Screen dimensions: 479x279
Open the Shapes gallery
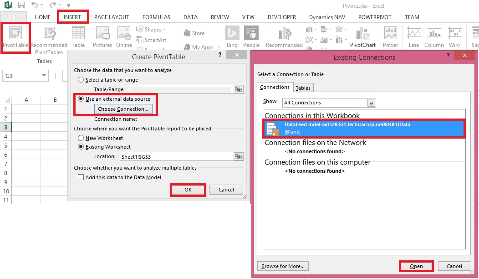click(x=151, y=29)
